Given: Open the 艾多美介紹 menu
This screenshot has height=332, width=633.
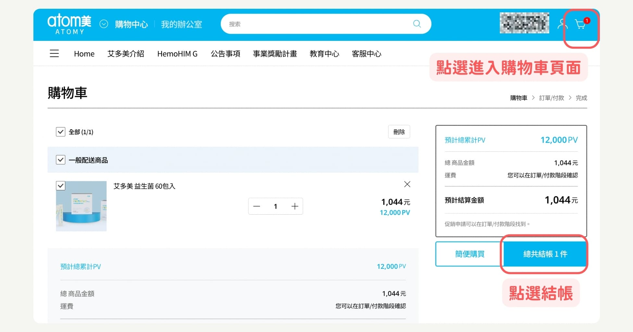Looking at the screenshot, I should pos(126,54).
